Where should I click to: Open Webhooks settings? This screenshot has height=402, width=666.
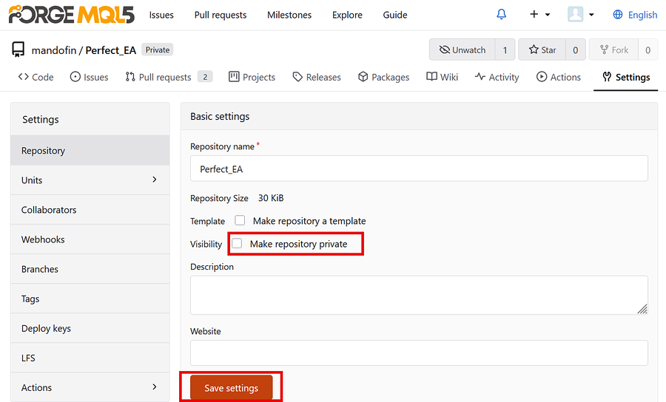90,239
